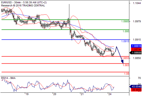The image size is (142, 96).
Task: Click the EUR/USD 30min chart title
Action: click(24, 3)
